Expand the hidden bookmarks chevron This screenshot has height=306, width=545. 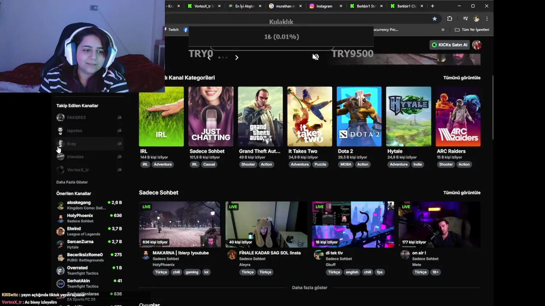tap(443, 30)
